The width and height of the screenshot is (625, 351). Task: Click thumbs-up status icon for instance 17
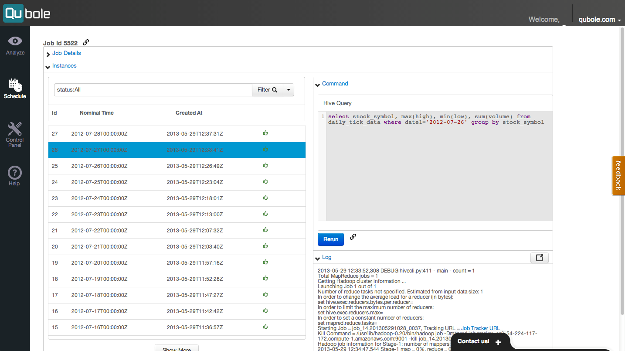[x=265, y=294]
